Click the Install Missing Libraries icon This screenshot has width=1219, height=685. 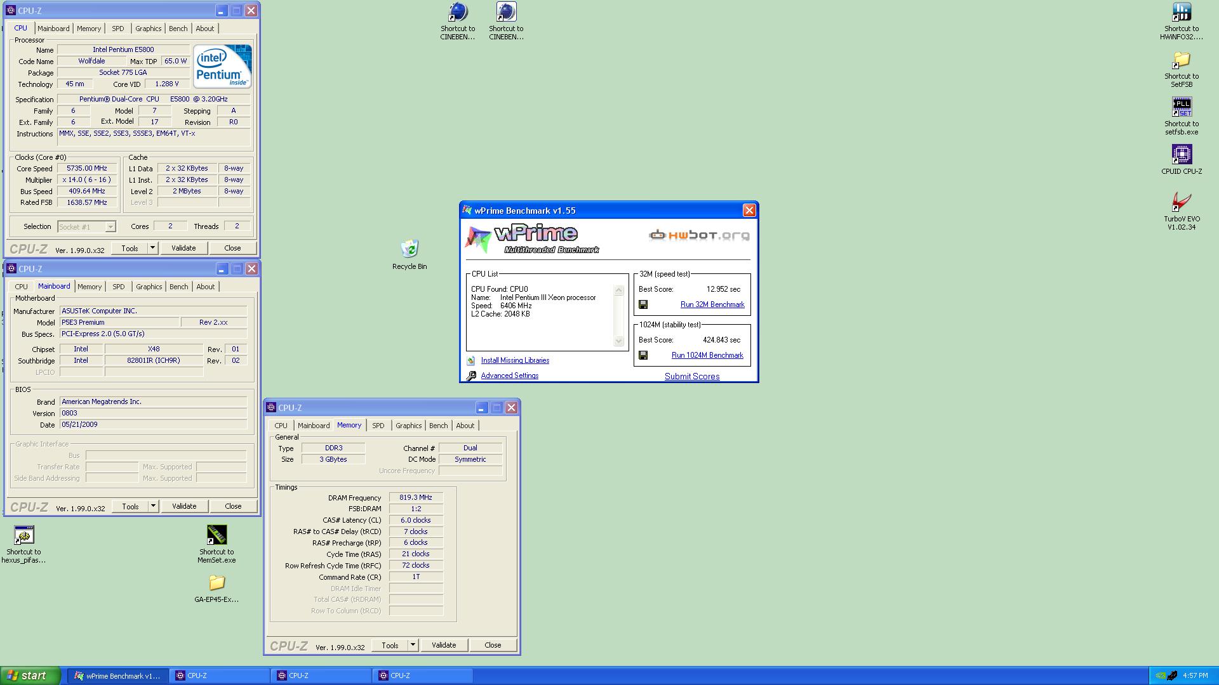point(471,360)
